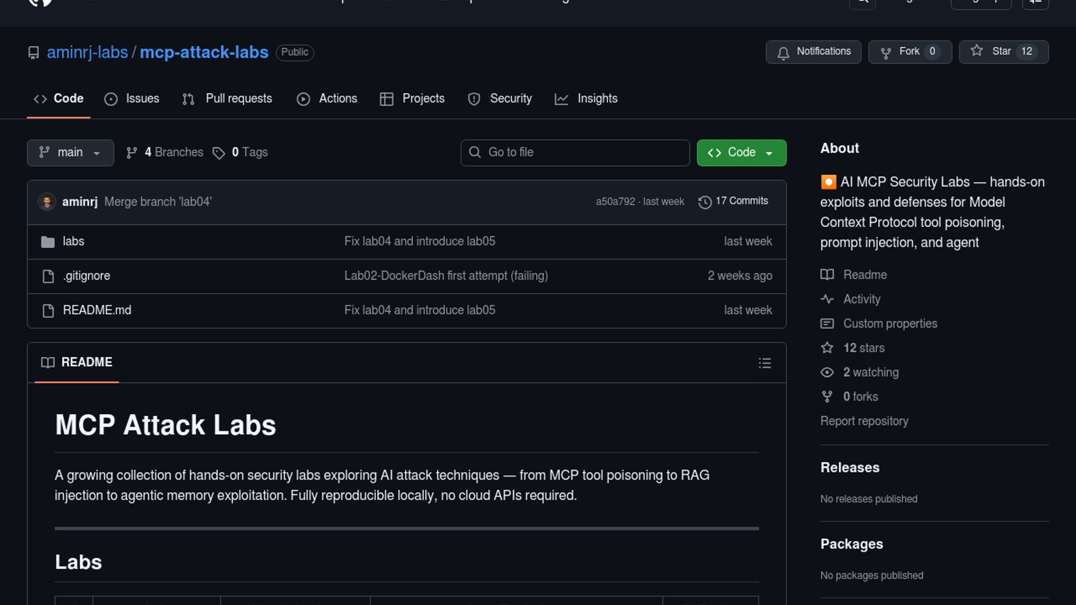
Task: Click the Notifications bell button
Action: coord(813,52)
